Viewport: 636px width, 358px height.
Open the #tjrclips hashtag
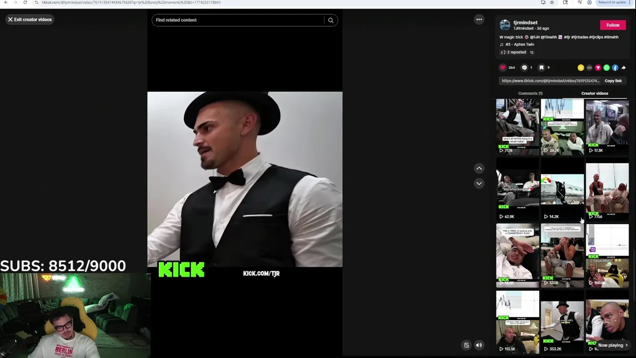tap(597, 37)
